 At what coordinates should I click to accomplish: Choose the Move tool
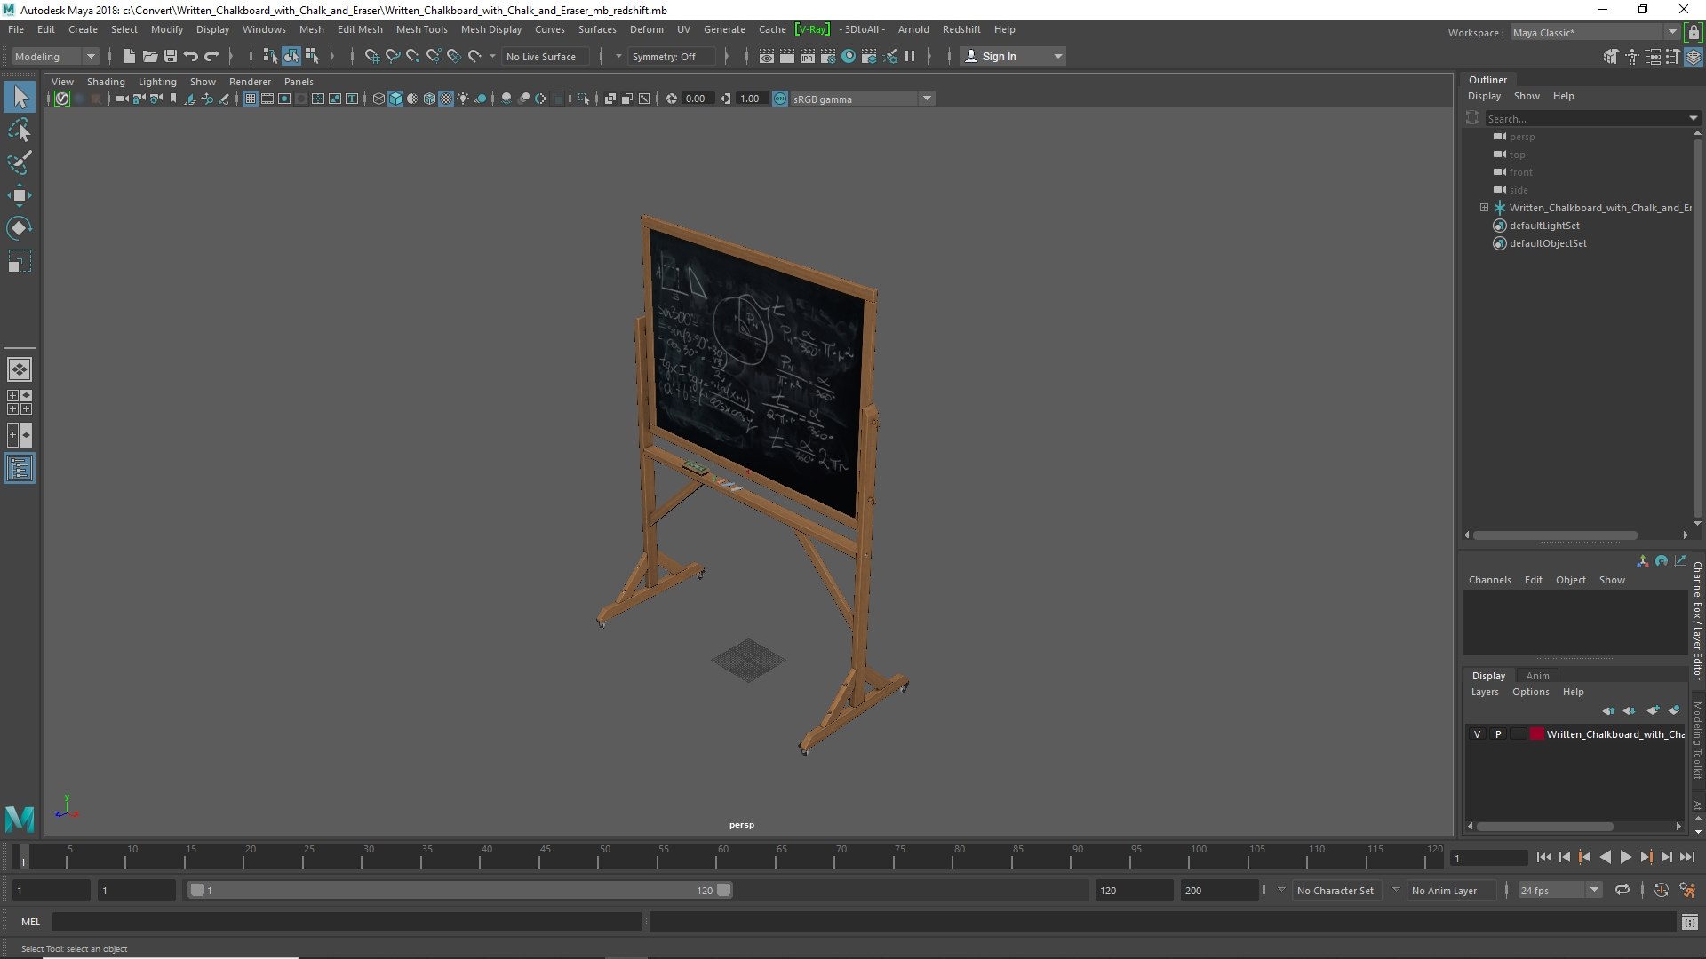click(x=20, y=195)
